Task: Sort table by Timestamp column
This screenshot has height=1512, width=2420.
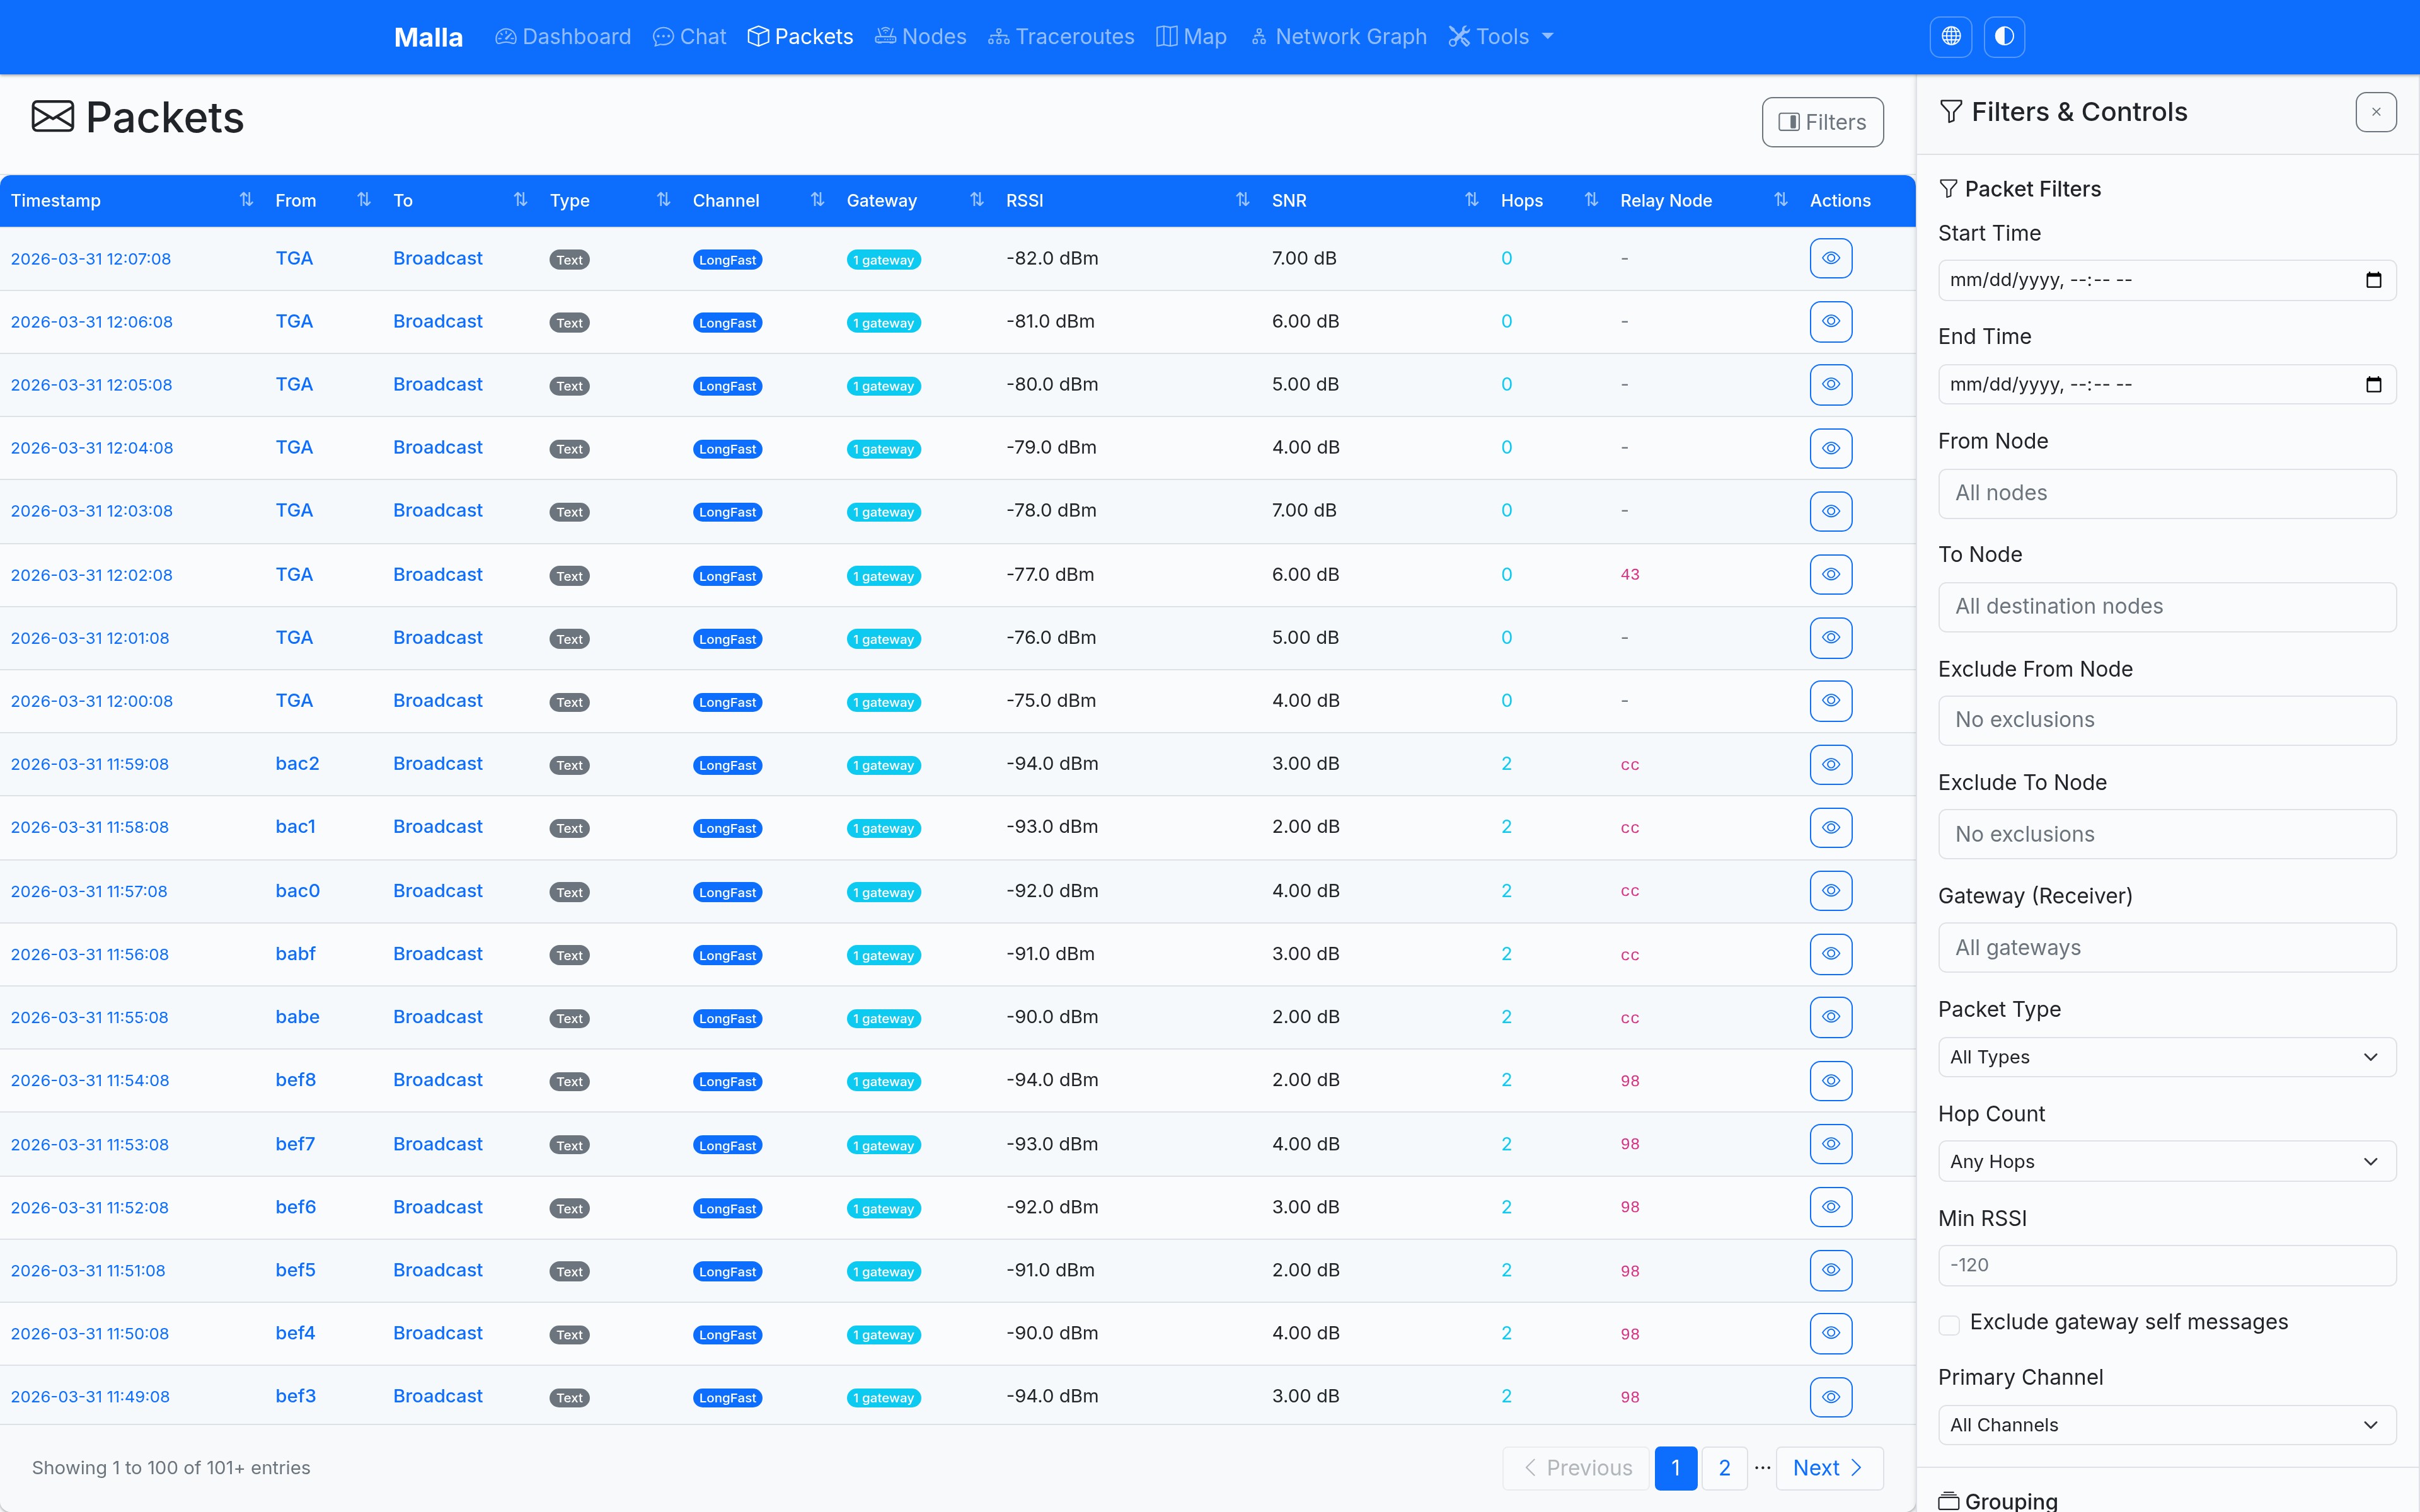Action: tap(132, 200)
